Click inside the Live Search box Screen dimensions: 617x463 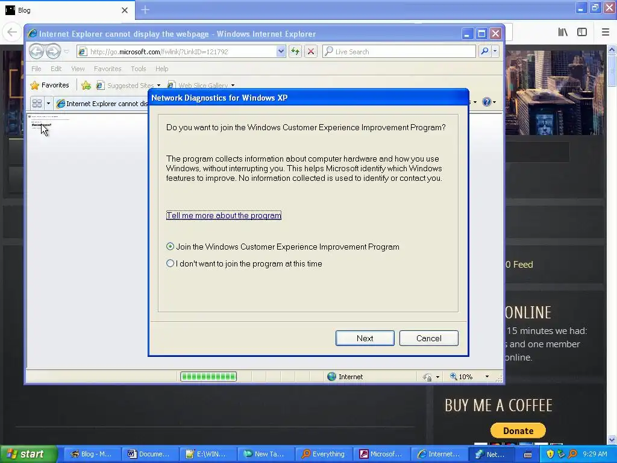point(399,52)
